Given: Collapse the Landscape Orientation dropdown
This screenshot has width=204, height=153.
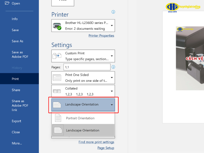Looking at the screenshot, I should (x=112, y=105).
